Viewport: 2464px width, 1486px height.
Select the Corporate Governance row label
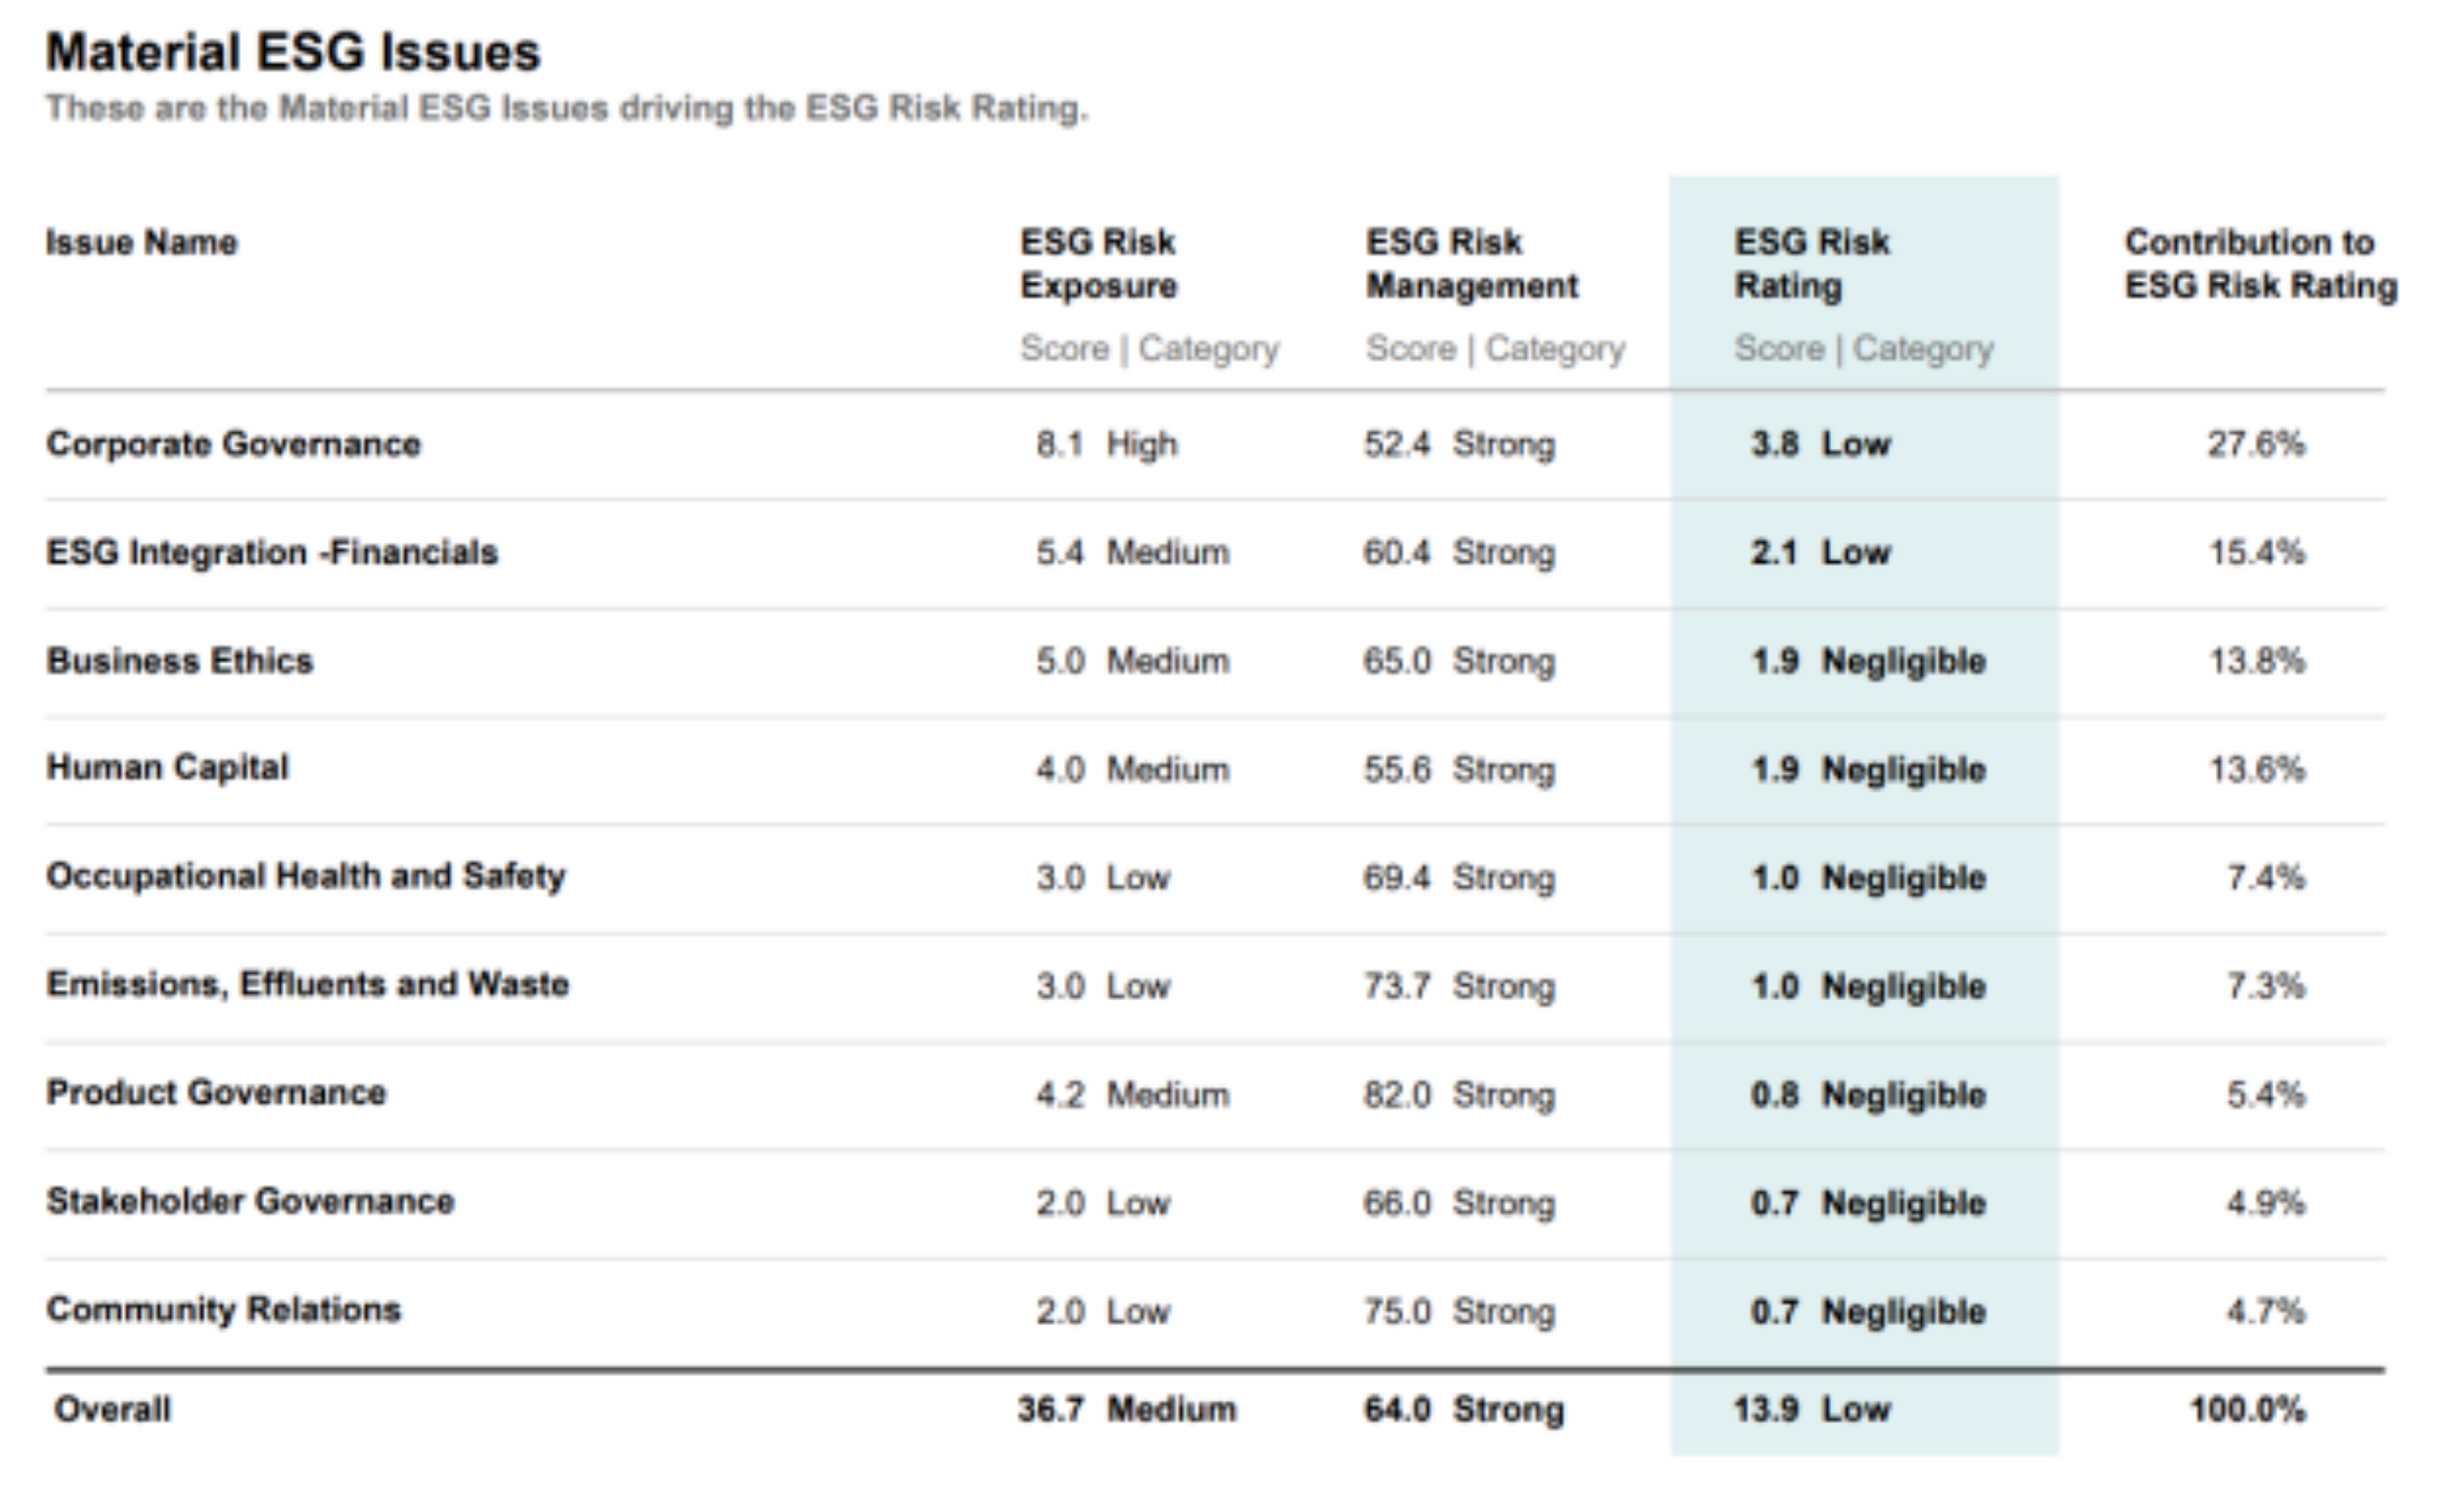(x=233, y=444)
